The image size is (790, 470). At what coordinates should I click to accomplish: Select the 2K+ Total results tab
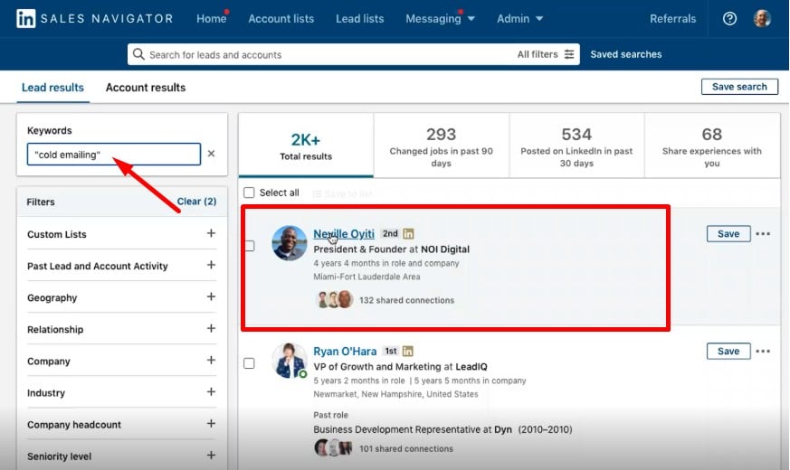(306, 145)
